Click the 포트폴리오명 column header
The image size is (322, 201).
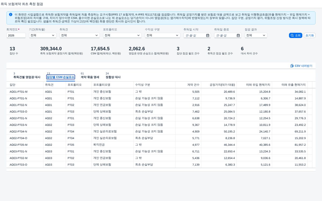tap(112, 85)
